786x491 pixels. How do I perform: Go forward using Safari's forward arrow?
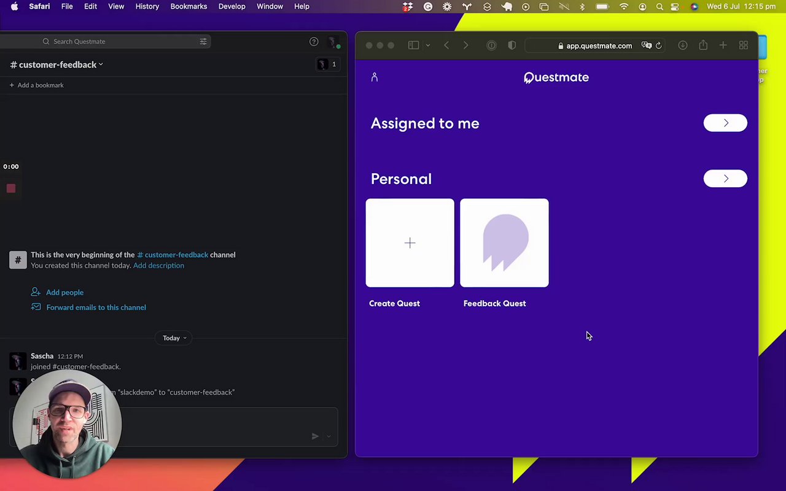click(465, 45)
